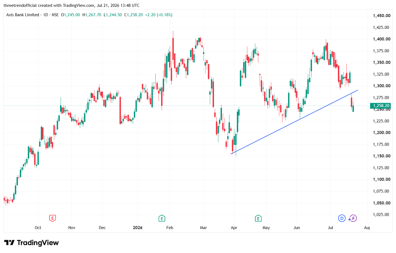Click the May label on time axis
This screenshot has height=253, width=396.
pyautogui.click(x=266, y=228)
